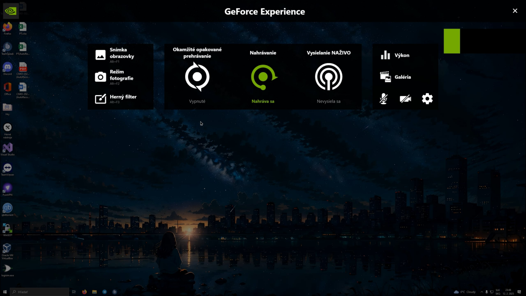Select the WinSCP desktop shortcut
Viewport: 526px width, 296px height.
pyautogui.click(x=8, y=230)
